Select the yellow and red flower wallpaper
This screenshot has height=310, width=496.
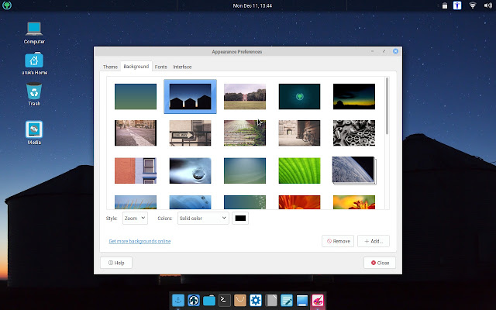(x=354, y=202)
